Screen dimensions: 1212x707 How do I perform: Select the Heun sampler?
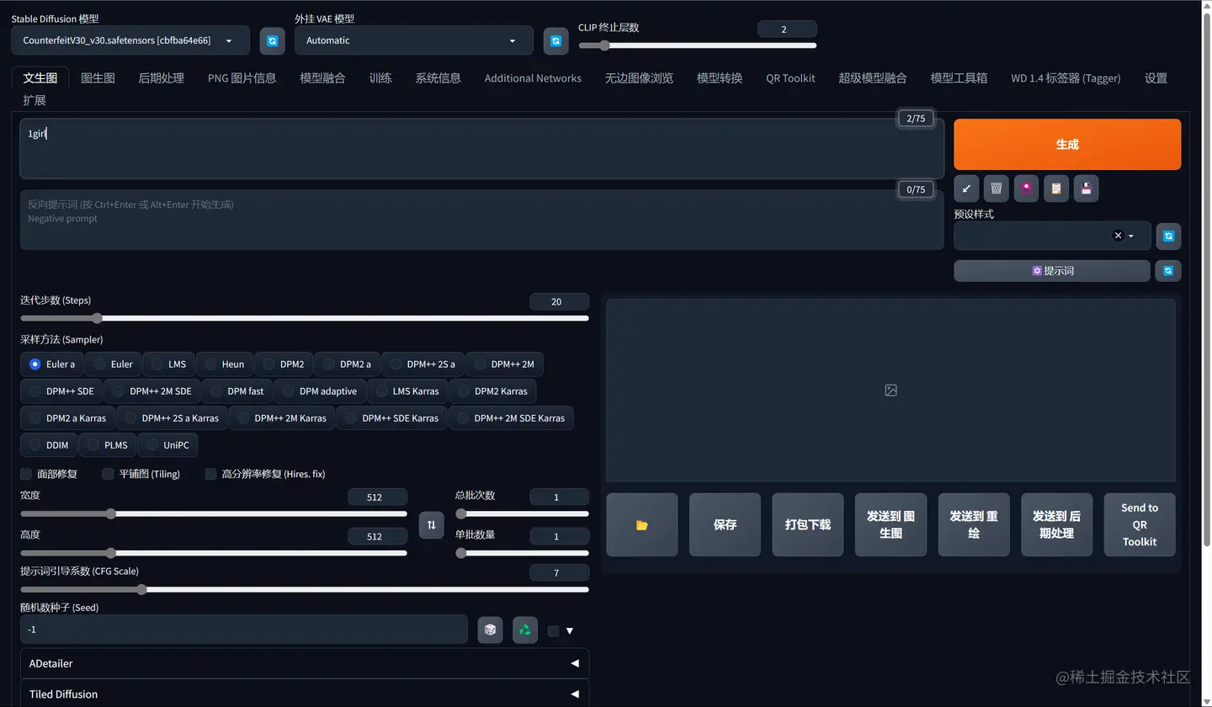[x=225, y=364]
